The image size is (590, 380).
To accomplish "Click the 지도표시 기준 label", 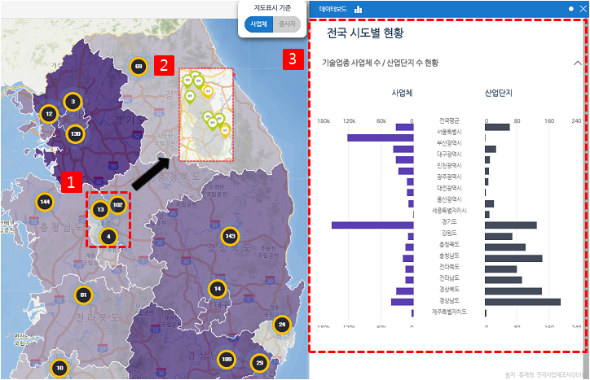I will pyautogui.click(x=272, y=8).
